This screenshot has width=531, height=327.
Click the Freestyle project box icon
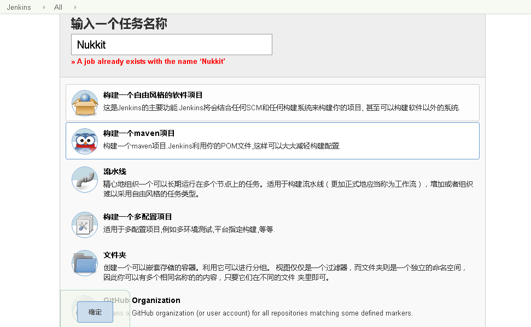(x=85, y=103)
